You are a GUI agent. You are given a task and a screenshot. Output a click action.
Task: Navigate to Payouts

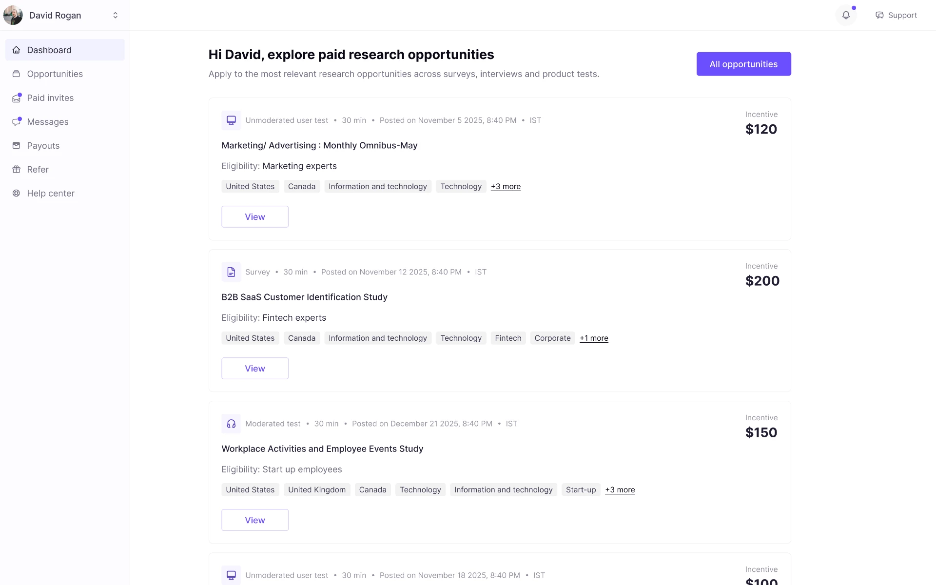click(65, 145)
